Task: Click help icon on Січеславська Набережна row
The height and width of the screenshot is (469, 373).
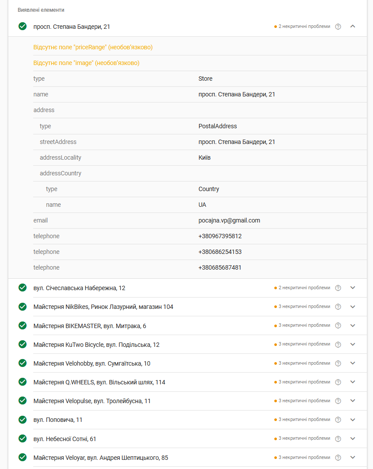Action: tap(338, 288)
